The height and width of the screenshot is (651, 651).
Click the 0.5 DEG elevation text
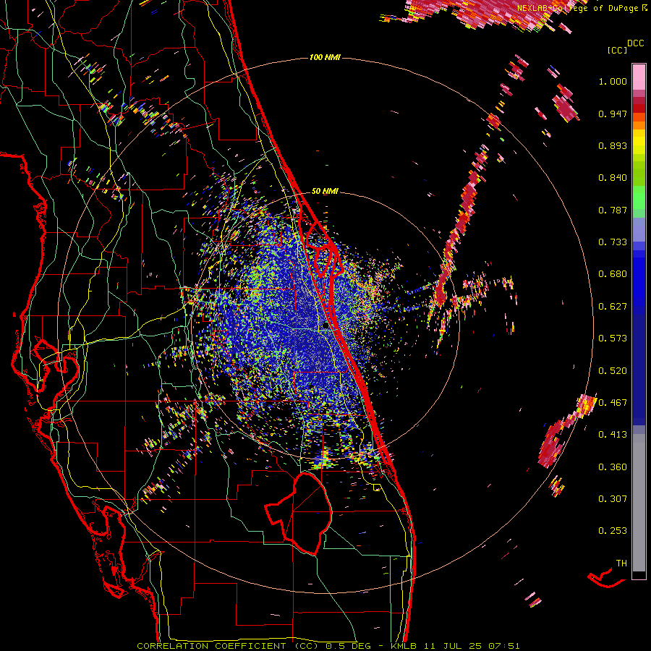pos(348,646)
